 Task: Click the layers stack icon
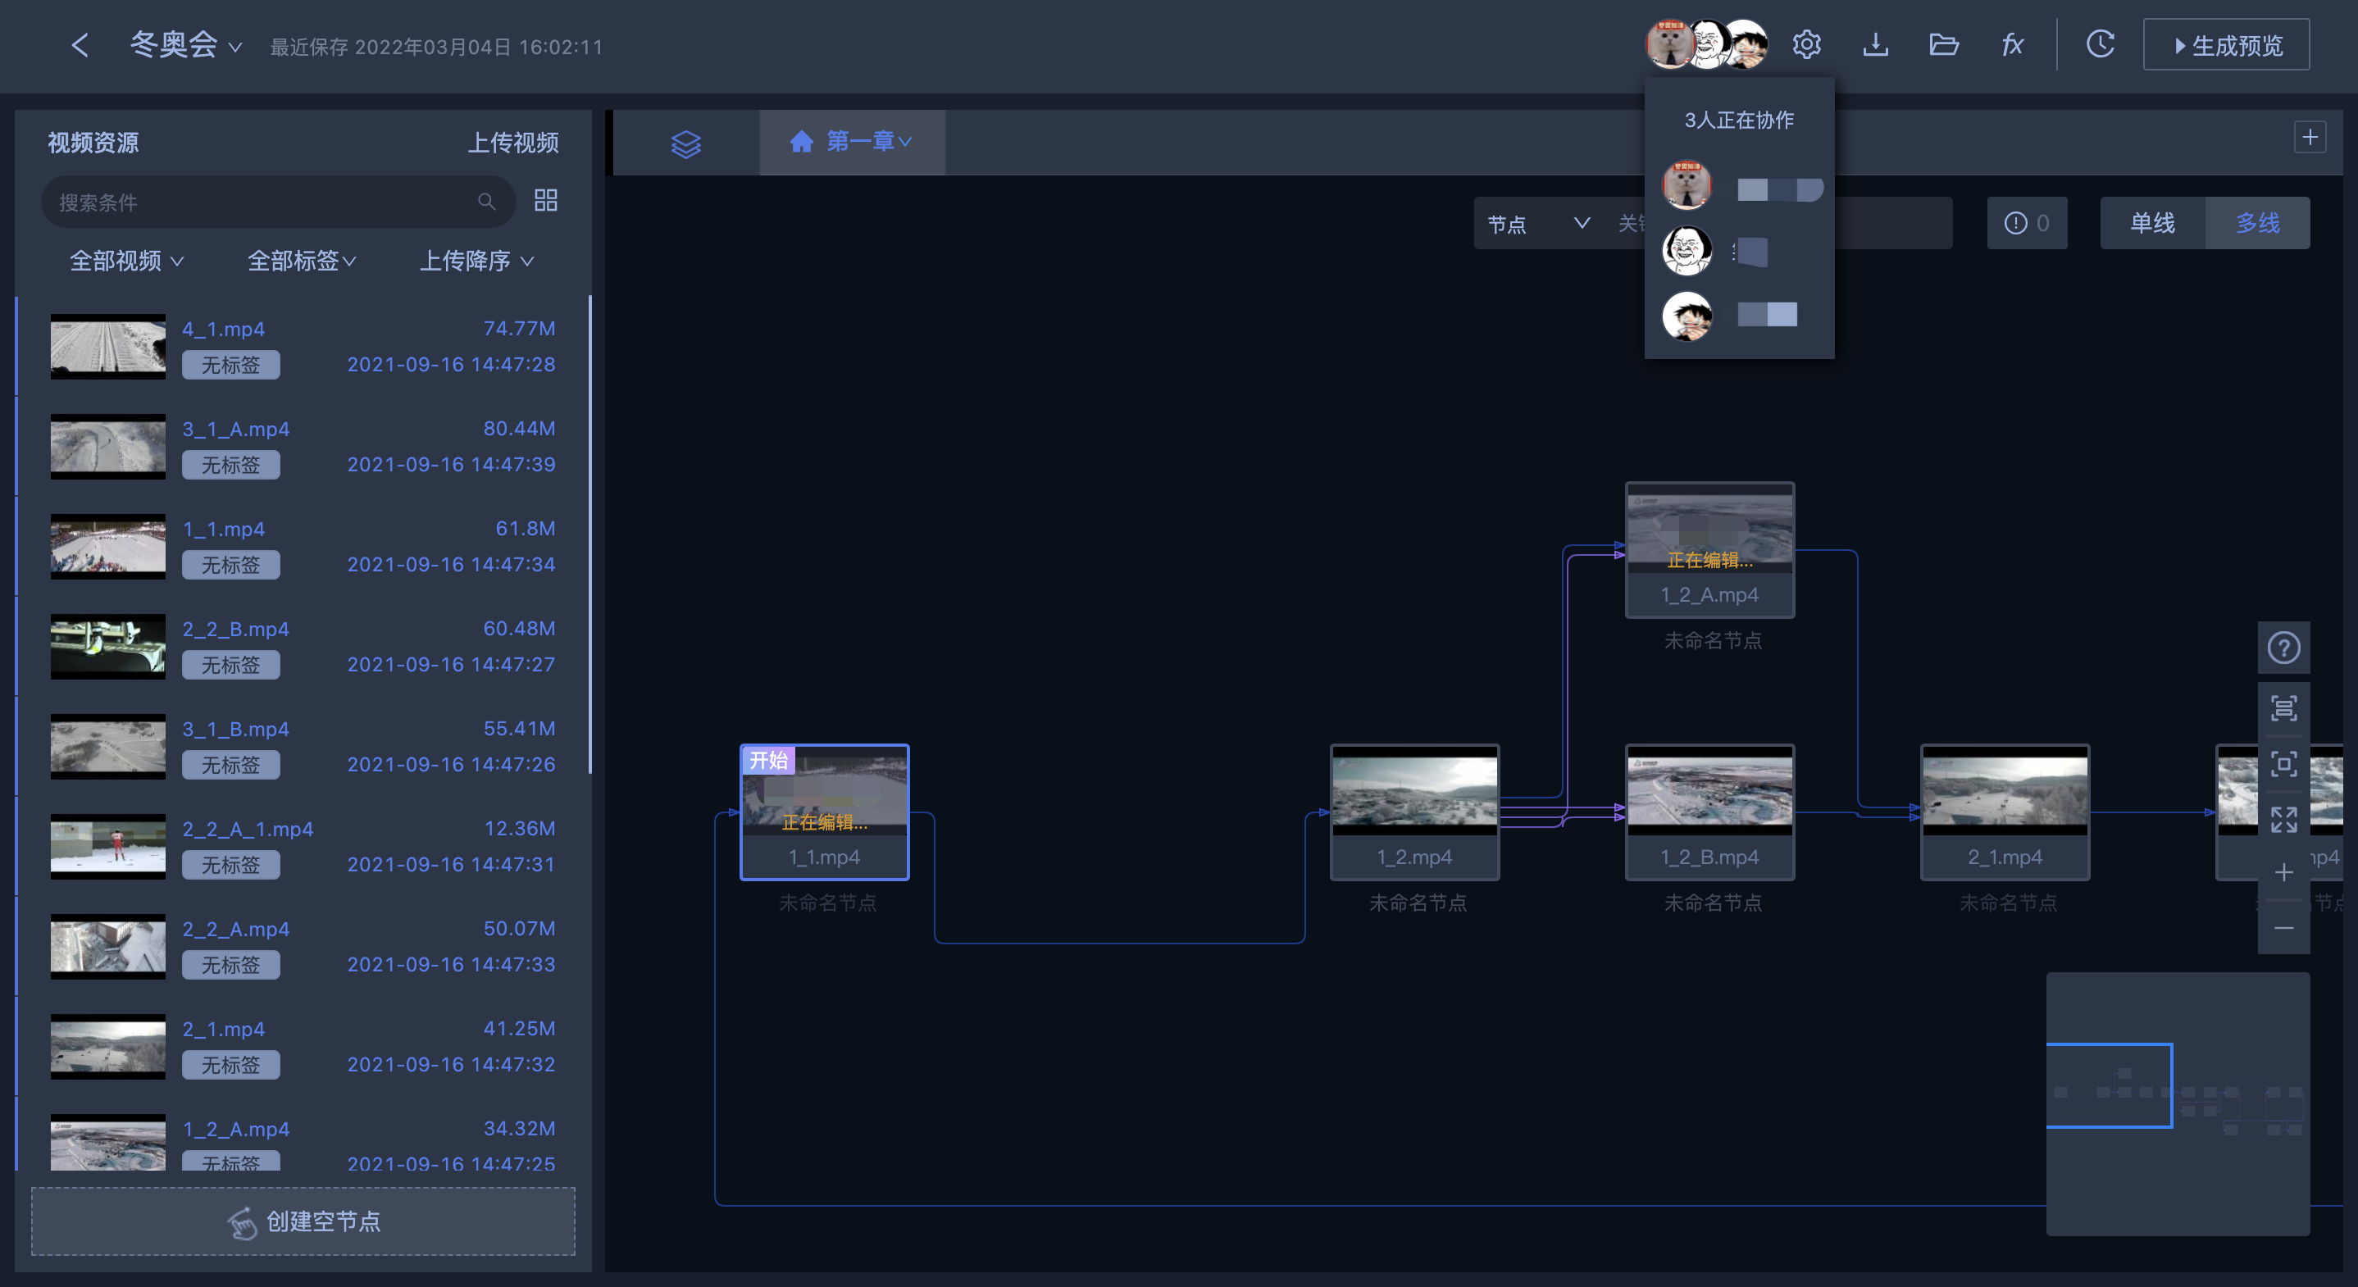pyautogui.click(x=685, y=143)
